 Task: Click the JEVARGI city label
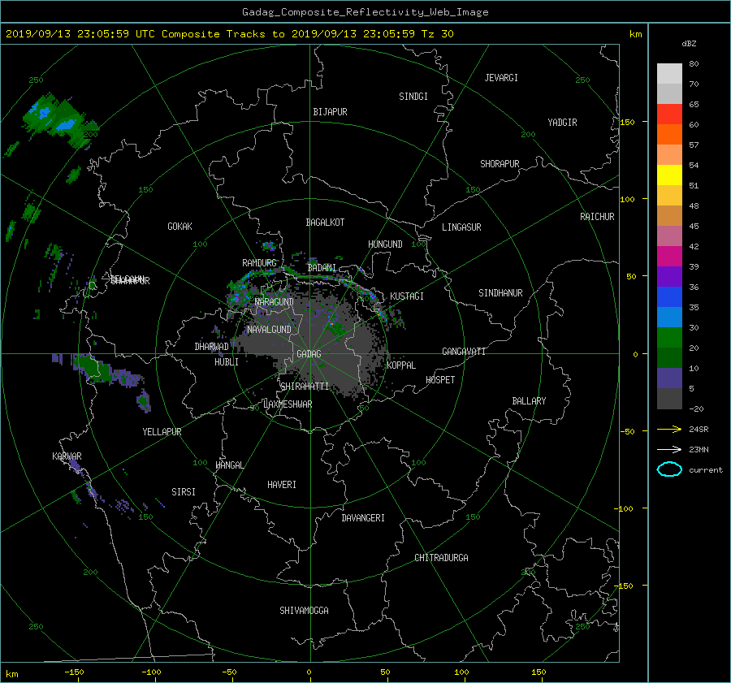(501, 78)
